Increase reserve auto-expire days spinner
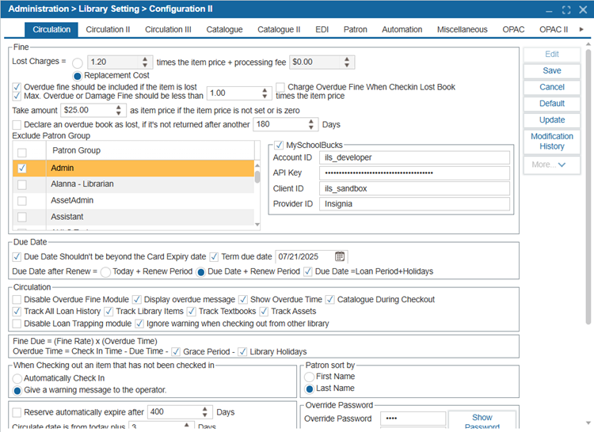This screenshot has height=432, width=594. coord(207,408)
